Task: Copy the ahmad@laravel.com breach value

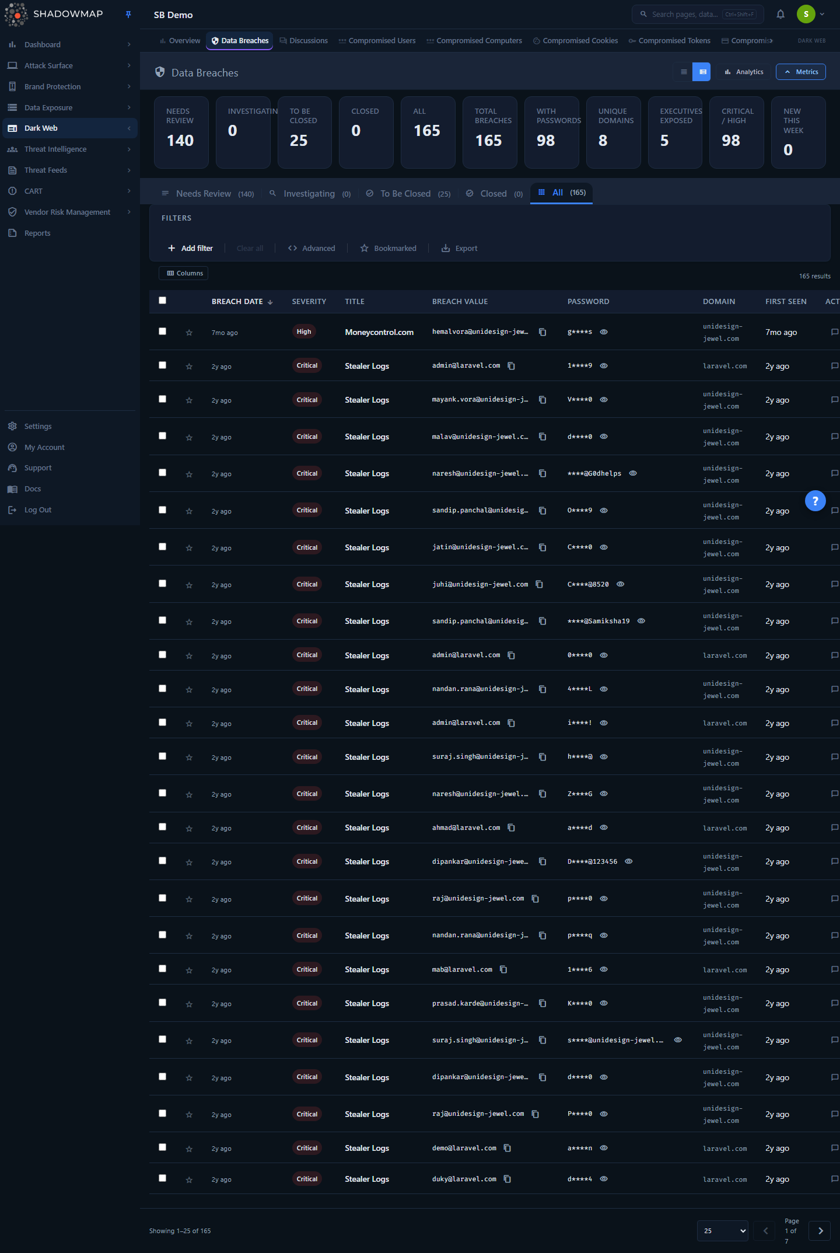Action: pos(512,828)
